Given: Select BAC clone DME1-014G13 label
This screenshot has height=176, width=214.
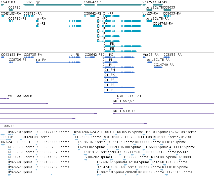Looking at the screenshot, I should point(124,111).
